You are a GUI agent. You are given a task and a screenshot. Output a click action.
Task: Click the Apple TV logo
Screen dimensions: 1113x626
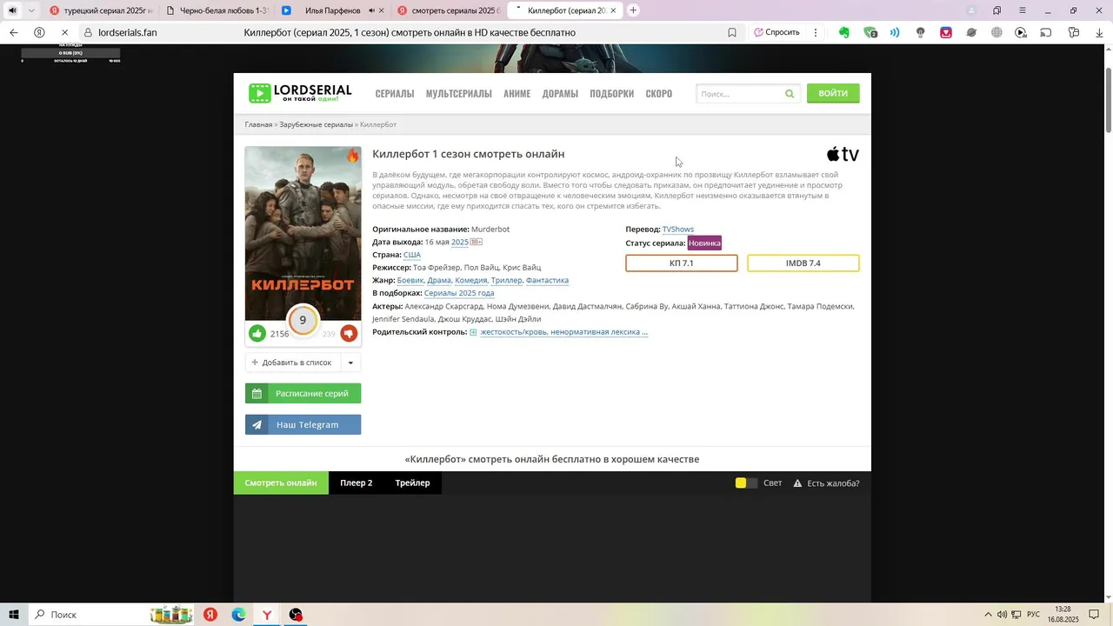(843, 154)
